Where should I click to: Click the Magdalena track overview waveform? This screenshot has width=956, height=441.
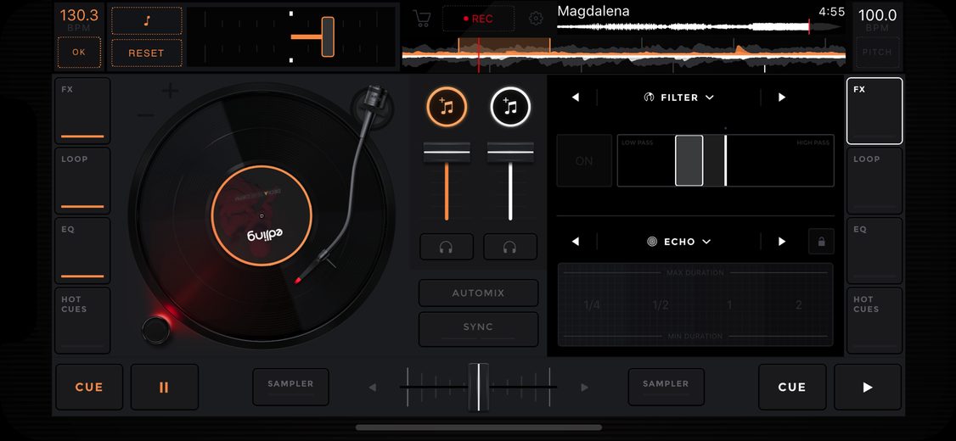click(700, 27)
